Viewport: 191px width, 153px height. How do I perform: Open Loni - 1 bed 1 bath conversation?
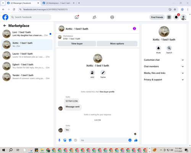click(x=27, y=34)
